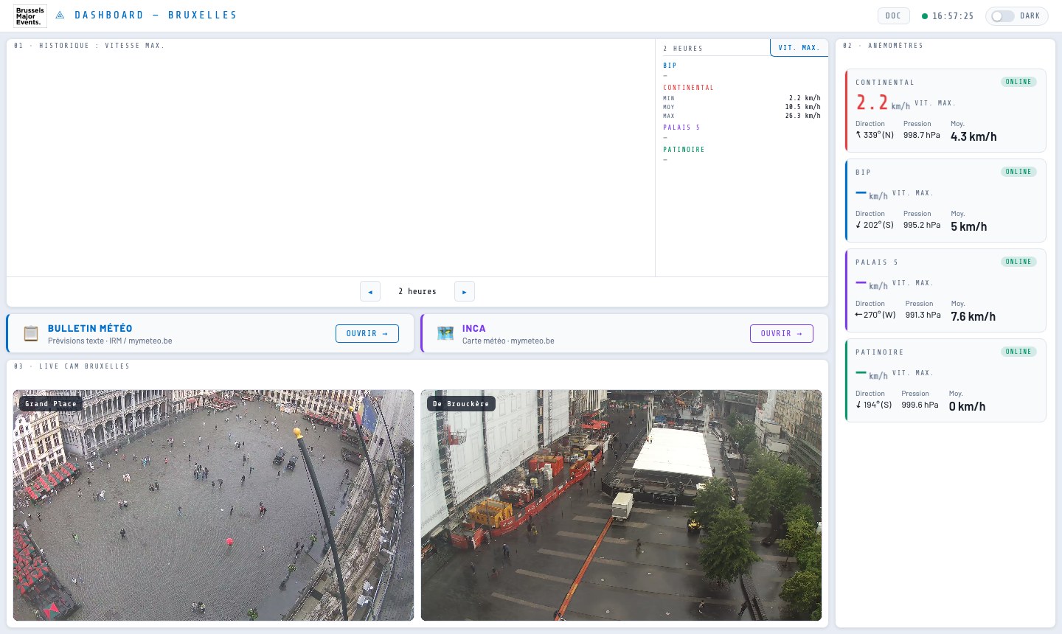
Task: Click the MIN 2.2 km/h value
Action: tap(805, 98)
